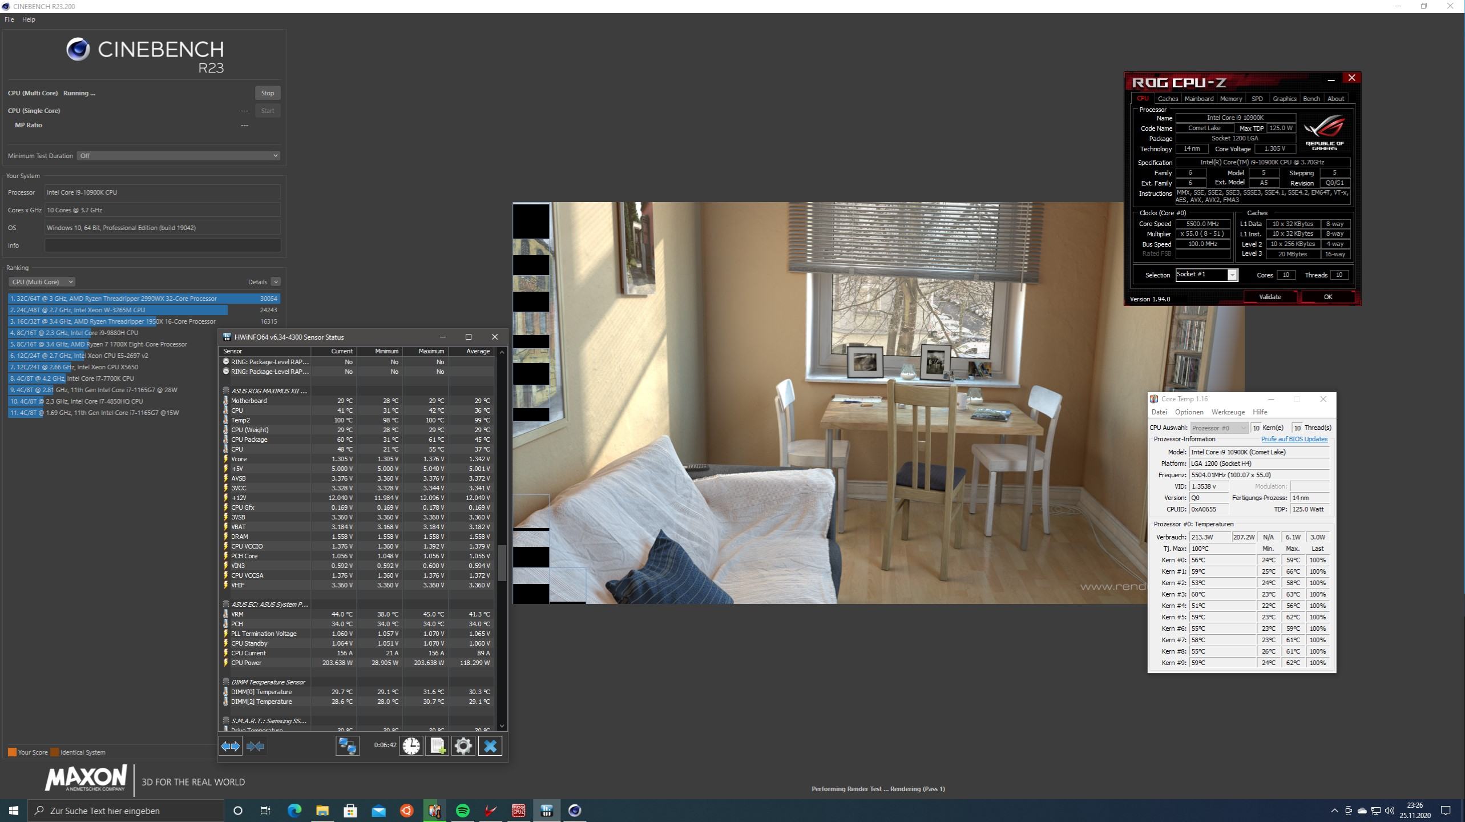Select CPU Power sensor row in HWiNFO
This screenshot has width=1465, height=822.
(x=358, y=663)
